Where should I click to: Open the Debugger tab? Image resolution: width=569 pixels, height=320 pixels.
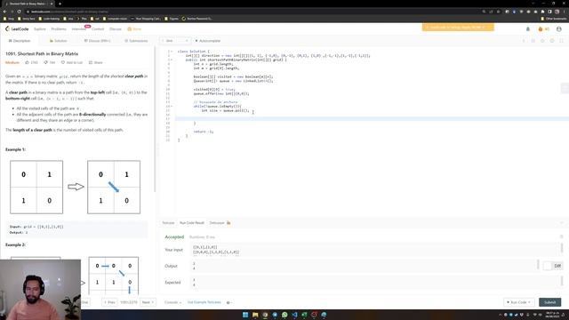pos(220,223)
